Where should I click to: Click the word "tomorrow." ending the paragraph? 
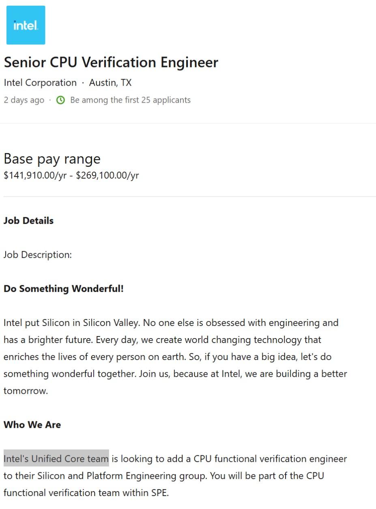pos(26,391)
